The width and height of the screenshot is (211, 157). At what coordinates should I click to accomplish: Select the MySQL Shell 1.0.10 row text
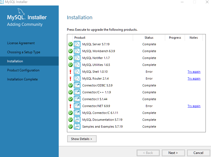coord(95,72)
